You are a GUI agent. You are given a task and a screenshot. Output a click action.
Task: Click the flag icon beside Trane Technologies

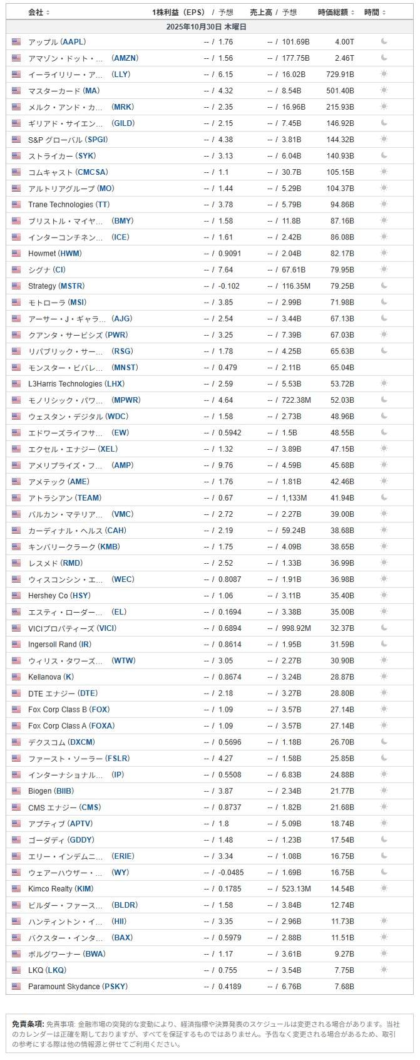pyautogui.click(x=16, y=205)
